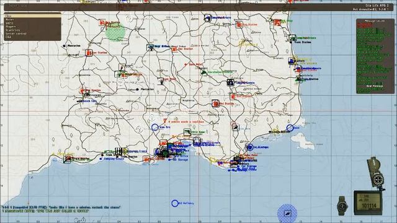Click the square marker north of southeast town

235,127
